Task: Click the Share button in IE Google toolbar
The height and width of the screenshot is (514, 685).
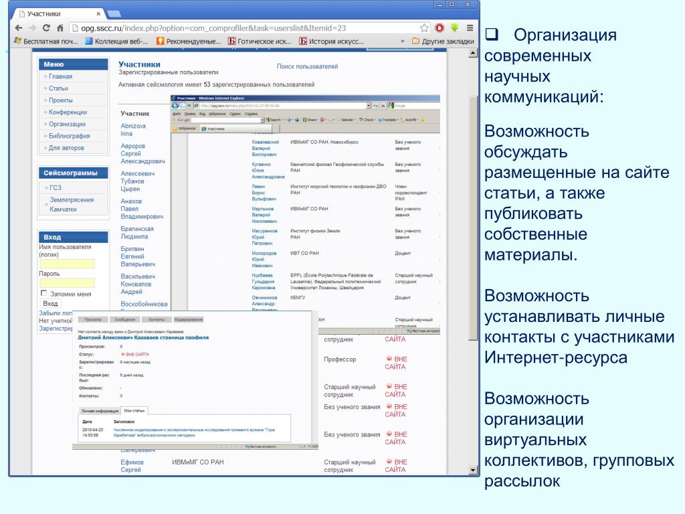Action: coord(310,120)
